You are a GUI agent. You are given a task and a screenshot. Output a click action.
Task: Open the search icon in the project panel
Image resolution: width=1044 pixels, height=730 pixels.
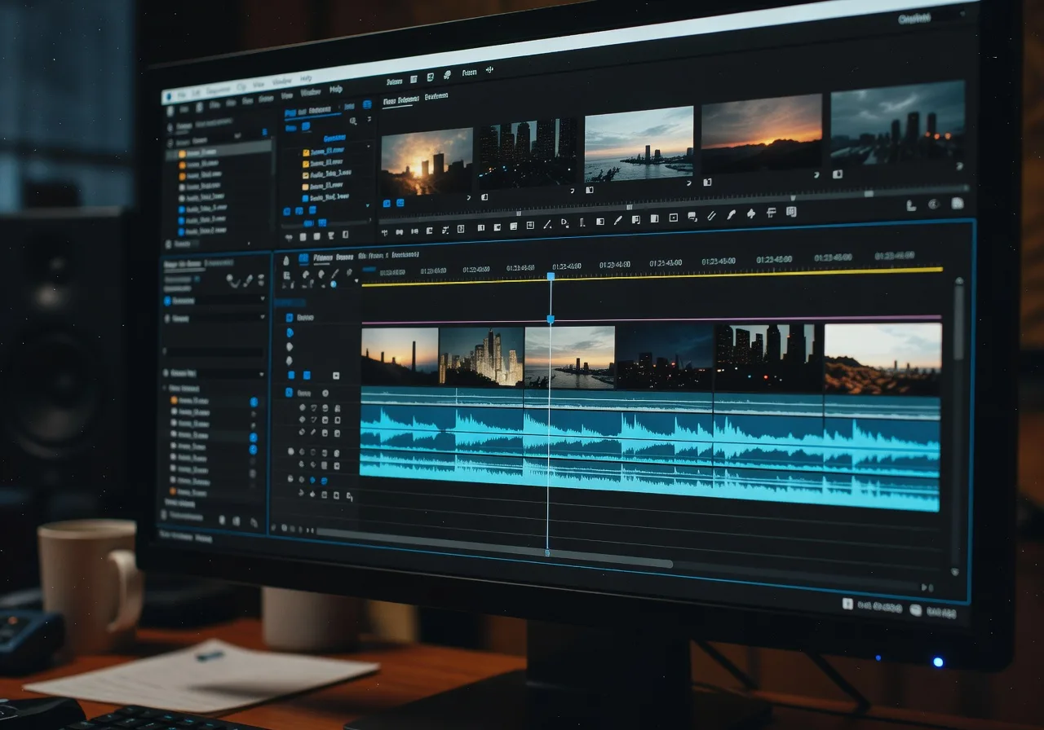(x=352, y=121)
